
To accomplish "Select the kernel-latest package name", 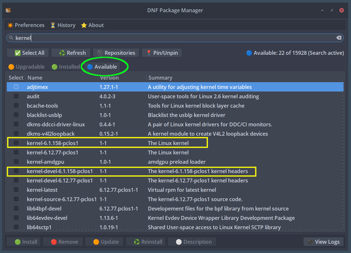I will pos(42,190).
